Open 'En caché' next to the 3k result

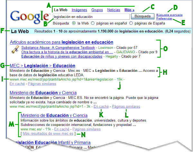(101, 106)
